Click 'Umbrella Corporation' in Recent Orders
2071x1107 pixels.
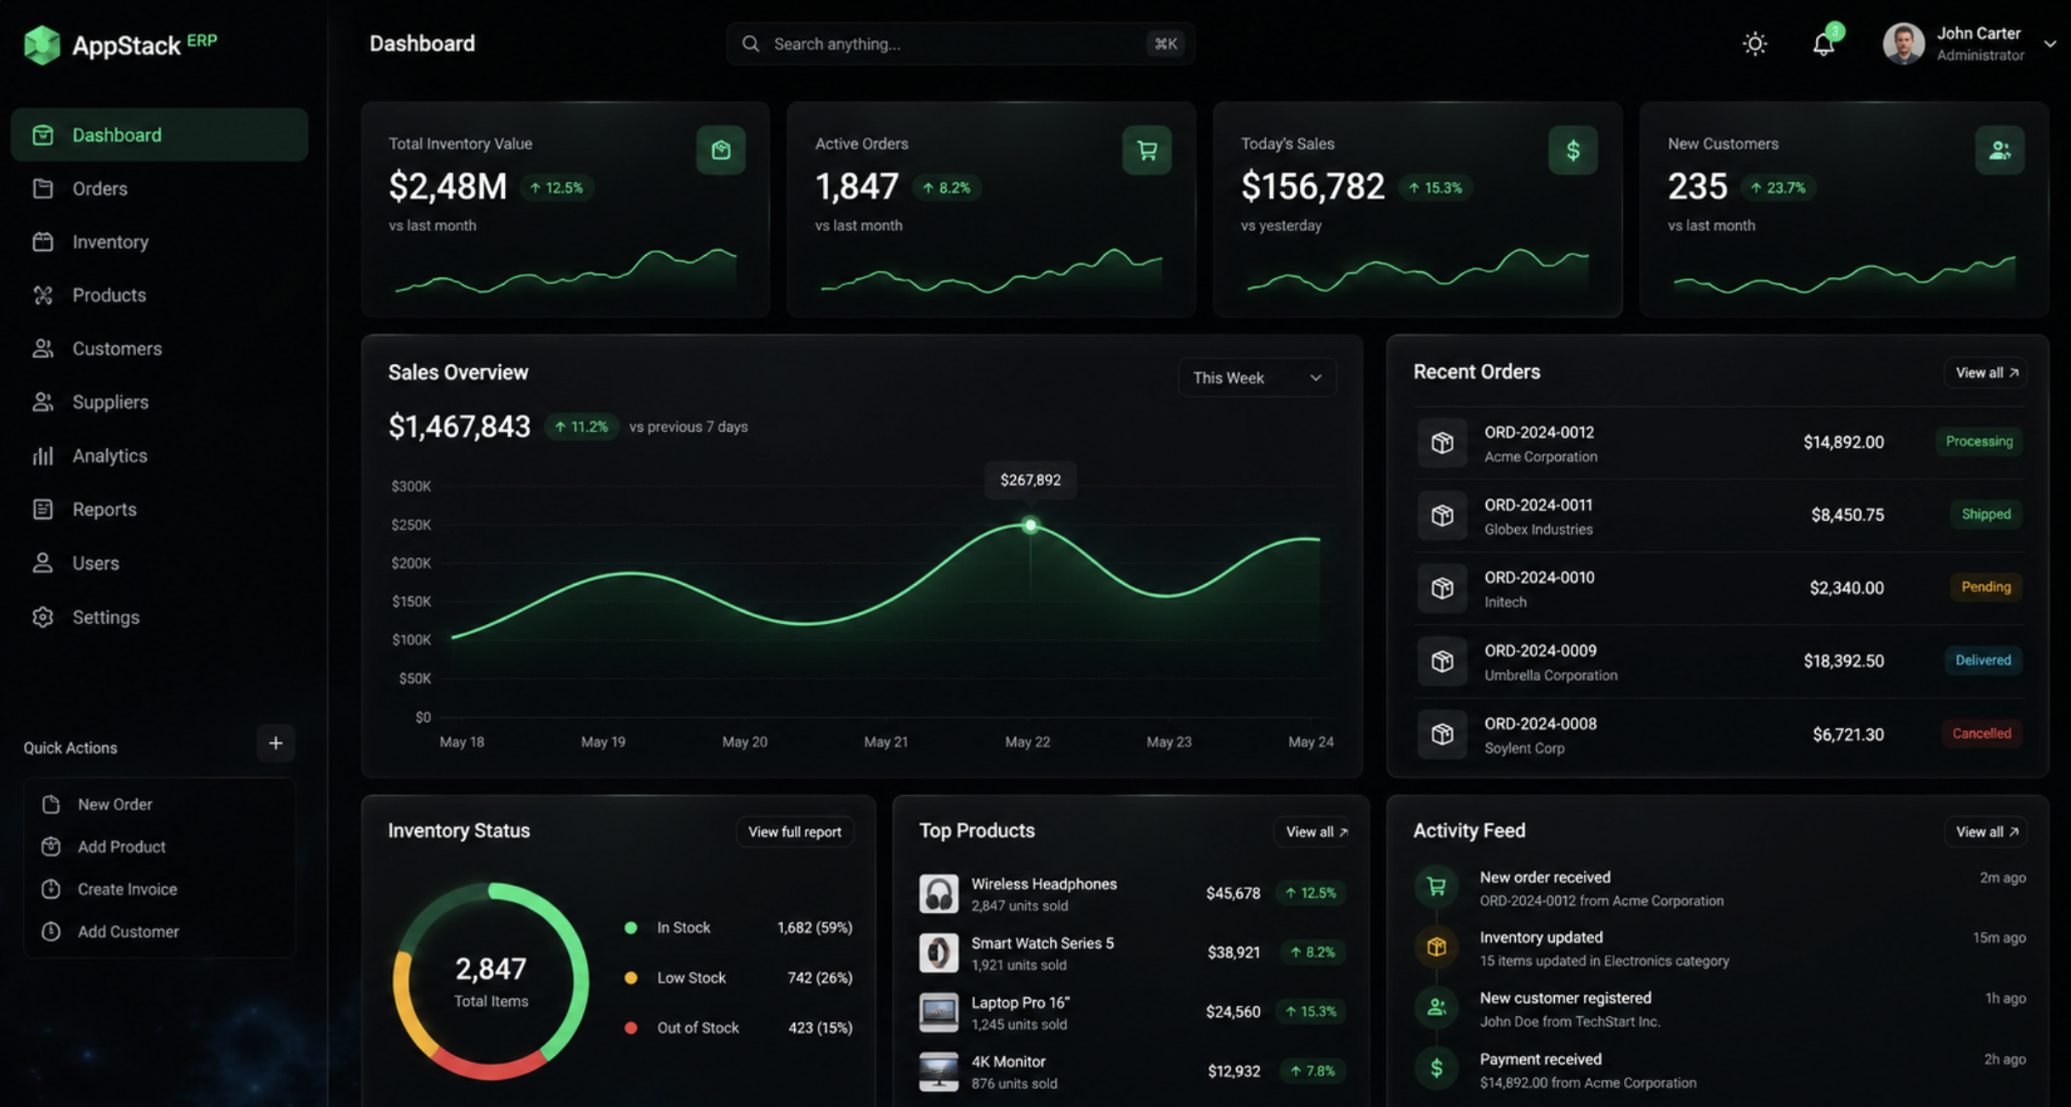click(1551, 675)
